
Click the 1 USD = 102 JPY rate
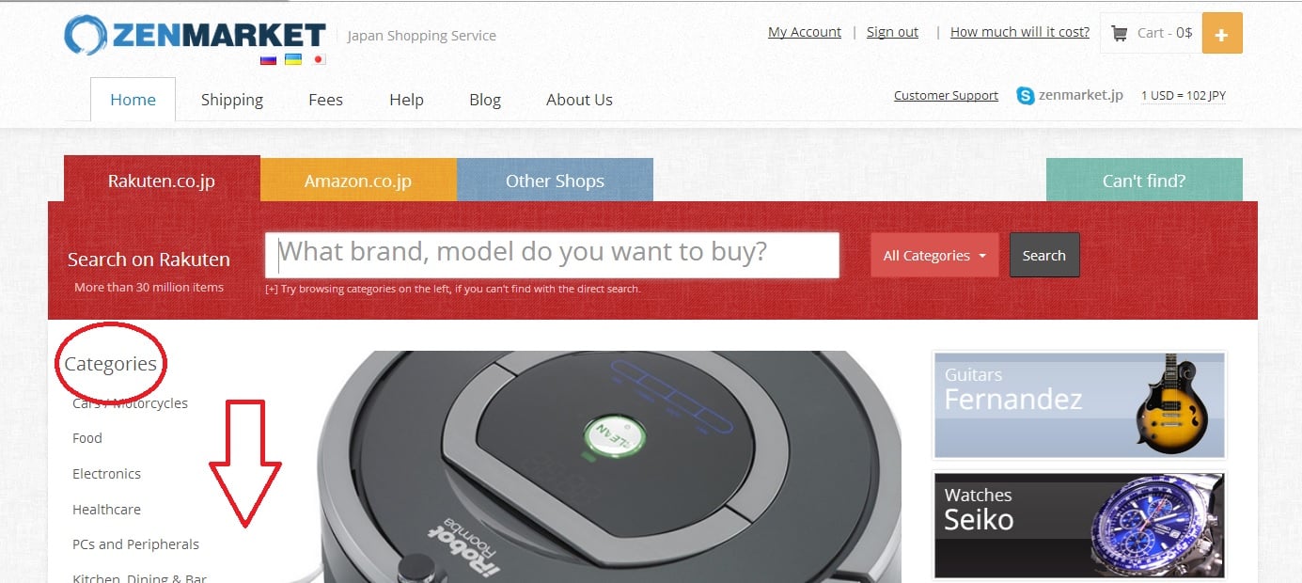[x=1184, y=95]
